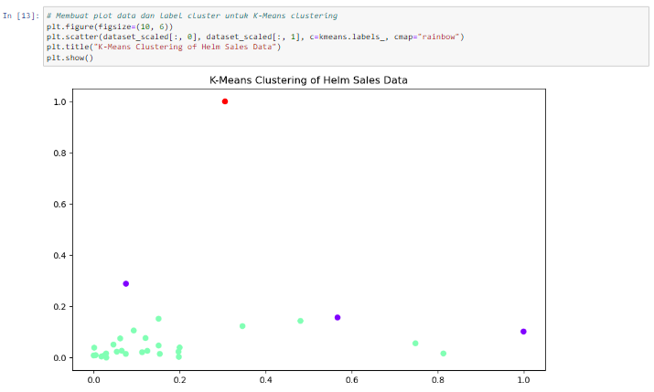The image size is (654, 392).
Task: Select the green point just right of x 0.8
Action: click(444, 354)
